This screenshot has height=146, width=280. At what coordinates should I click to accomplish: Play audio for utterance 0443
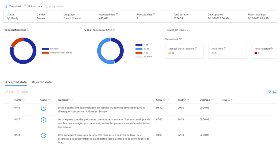coord(43,108)
